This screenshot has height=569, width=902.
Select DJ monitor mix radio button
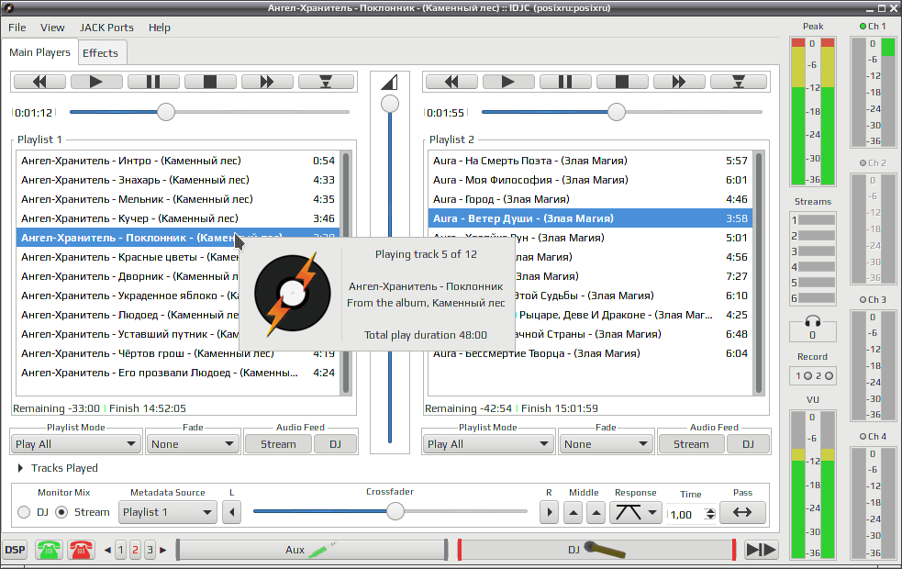pyautogui.click(x=24, y=512)
